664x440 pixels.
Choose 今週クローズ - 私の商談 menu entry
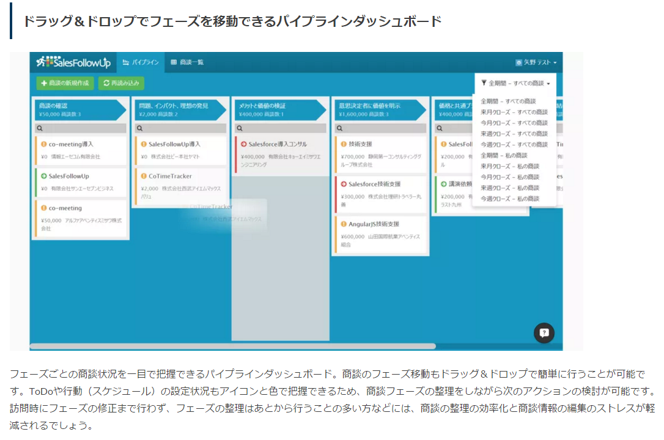510,199
